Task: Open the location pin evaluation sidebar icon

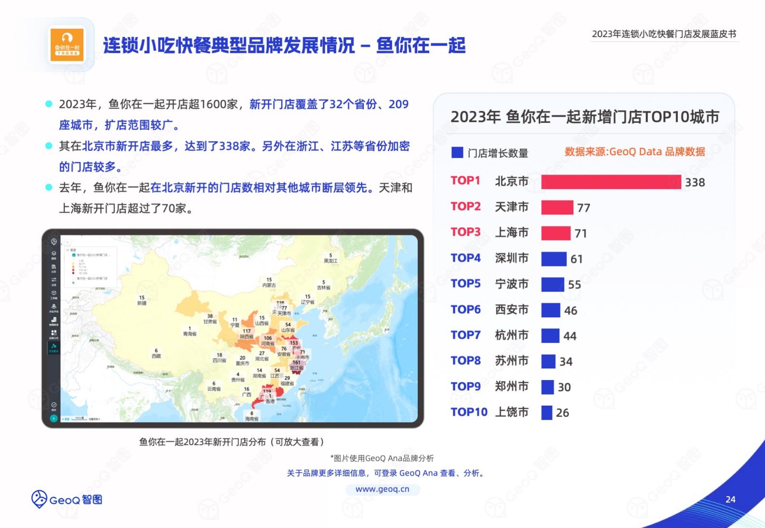Action: point(54,306)
